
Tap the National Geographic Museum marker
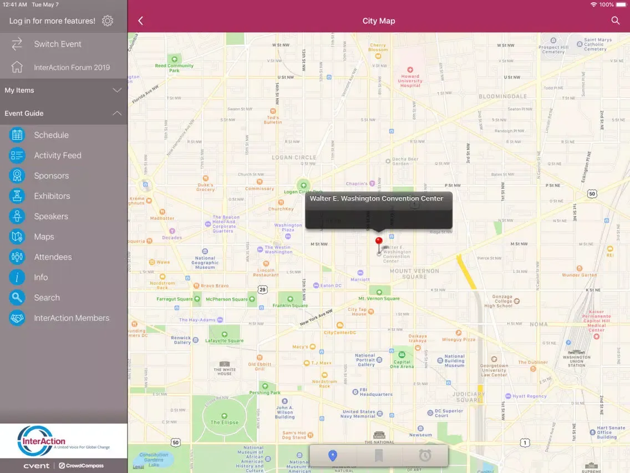tap(205, 251)
